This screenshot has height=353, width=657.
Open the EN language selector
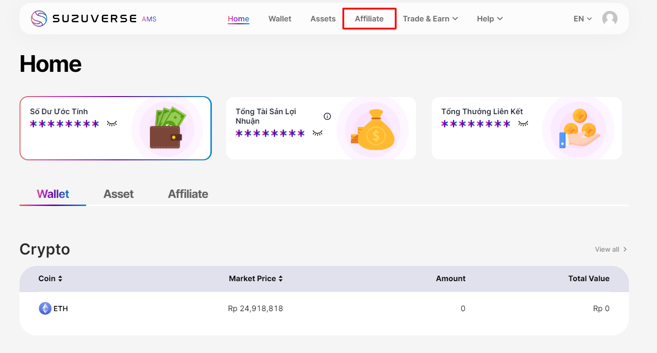[582, 19]
